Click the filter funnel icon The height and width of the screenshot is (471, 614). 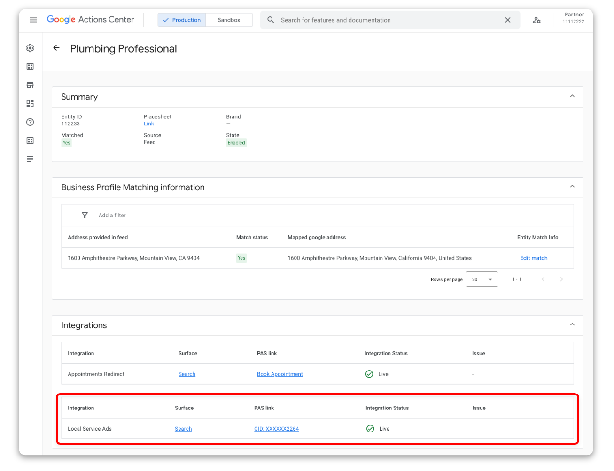point(85,215)
